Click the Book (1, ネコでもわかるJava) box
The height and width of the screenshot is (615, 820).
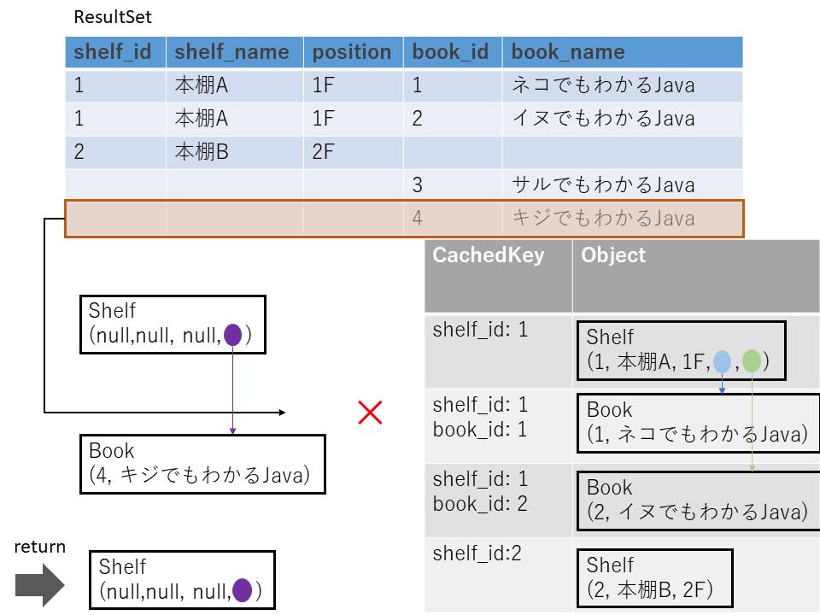pyautogui.click(x=697, y=422)
